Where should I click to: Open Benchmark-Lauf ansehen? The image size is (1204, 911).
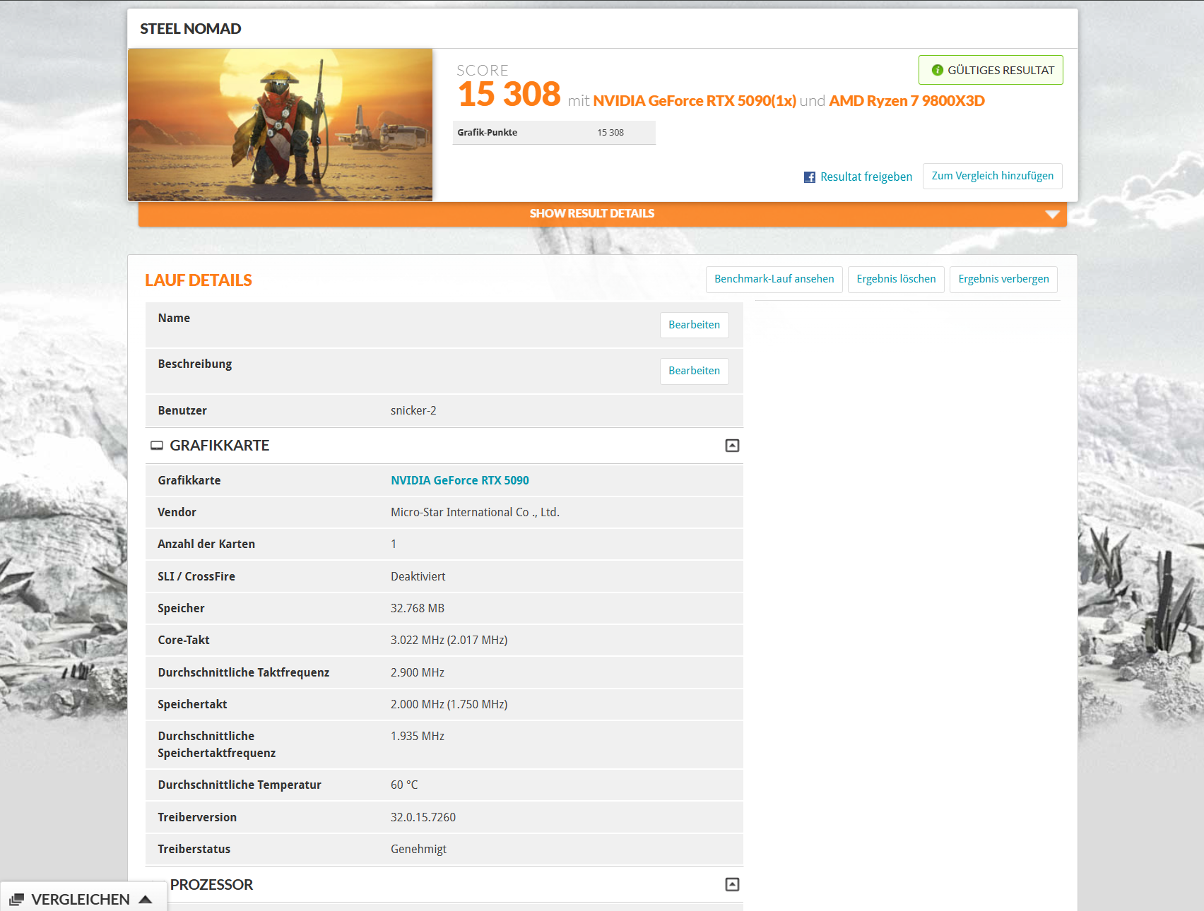pyautogui.click(x=774, y=279)
